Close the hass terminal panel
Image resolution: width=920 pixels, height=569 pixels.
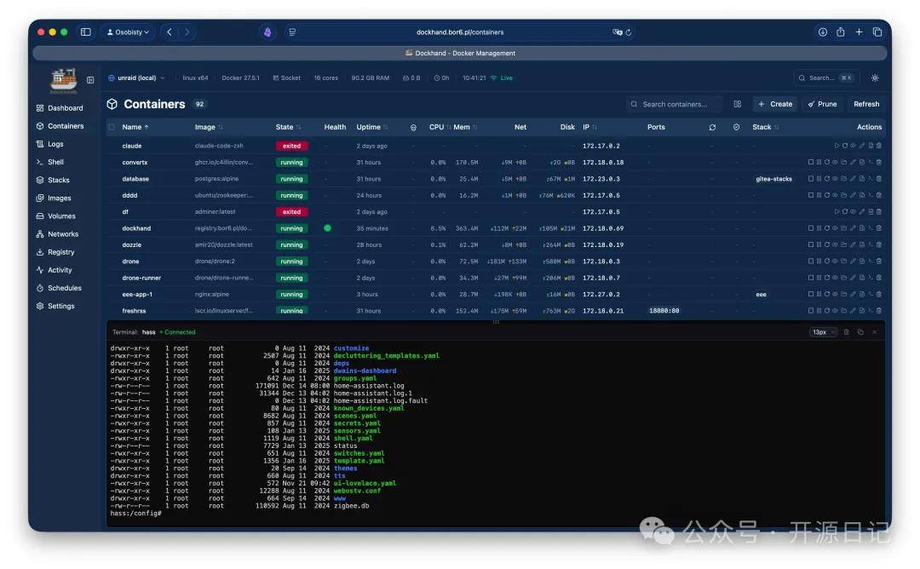(x=874, y=332)
